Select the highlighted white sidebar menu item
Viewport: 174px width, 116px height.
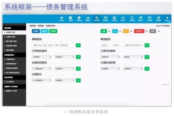[14, 32]
